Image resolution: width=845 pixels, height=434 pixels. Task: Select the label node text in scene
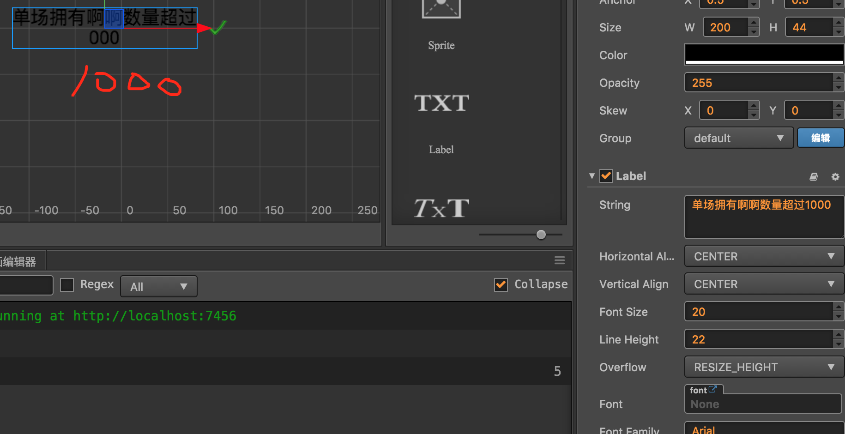105,28
